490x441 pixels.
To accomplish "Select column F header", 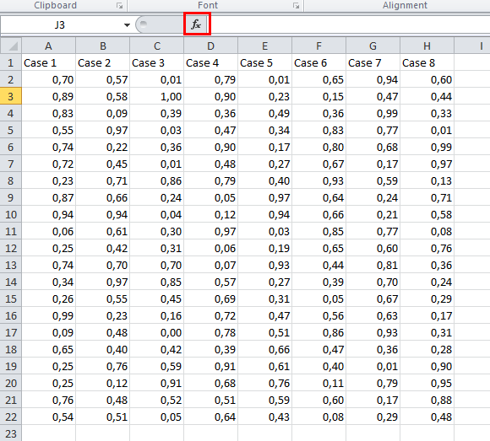I will coord(319,46).
